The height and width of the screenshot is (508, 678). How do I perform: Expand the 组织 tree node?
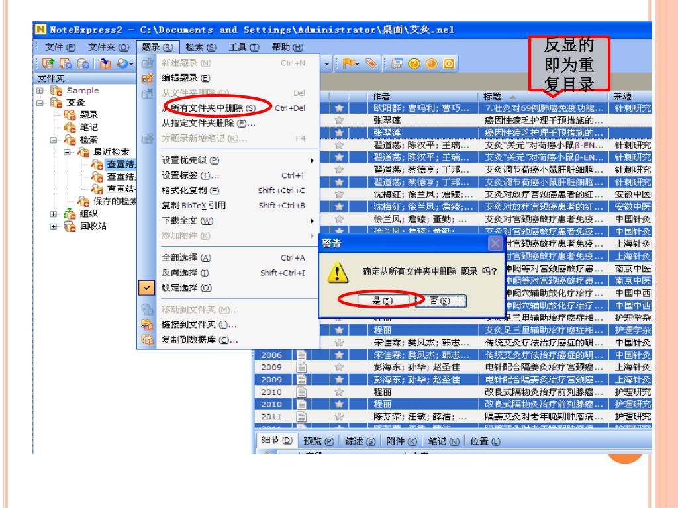coord(53,214)
